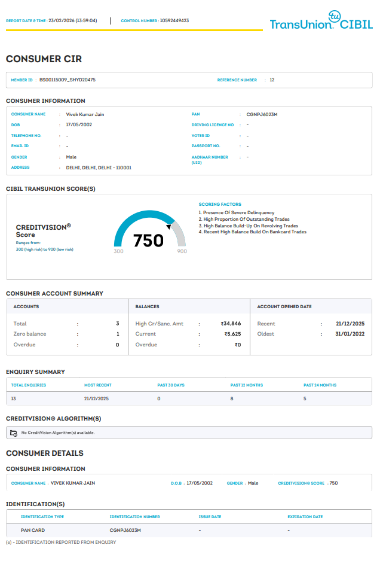Select report date value 23/02/2026 (13:59:04)
The width and height of the screenshot is (380, 563).
(73, 20)
